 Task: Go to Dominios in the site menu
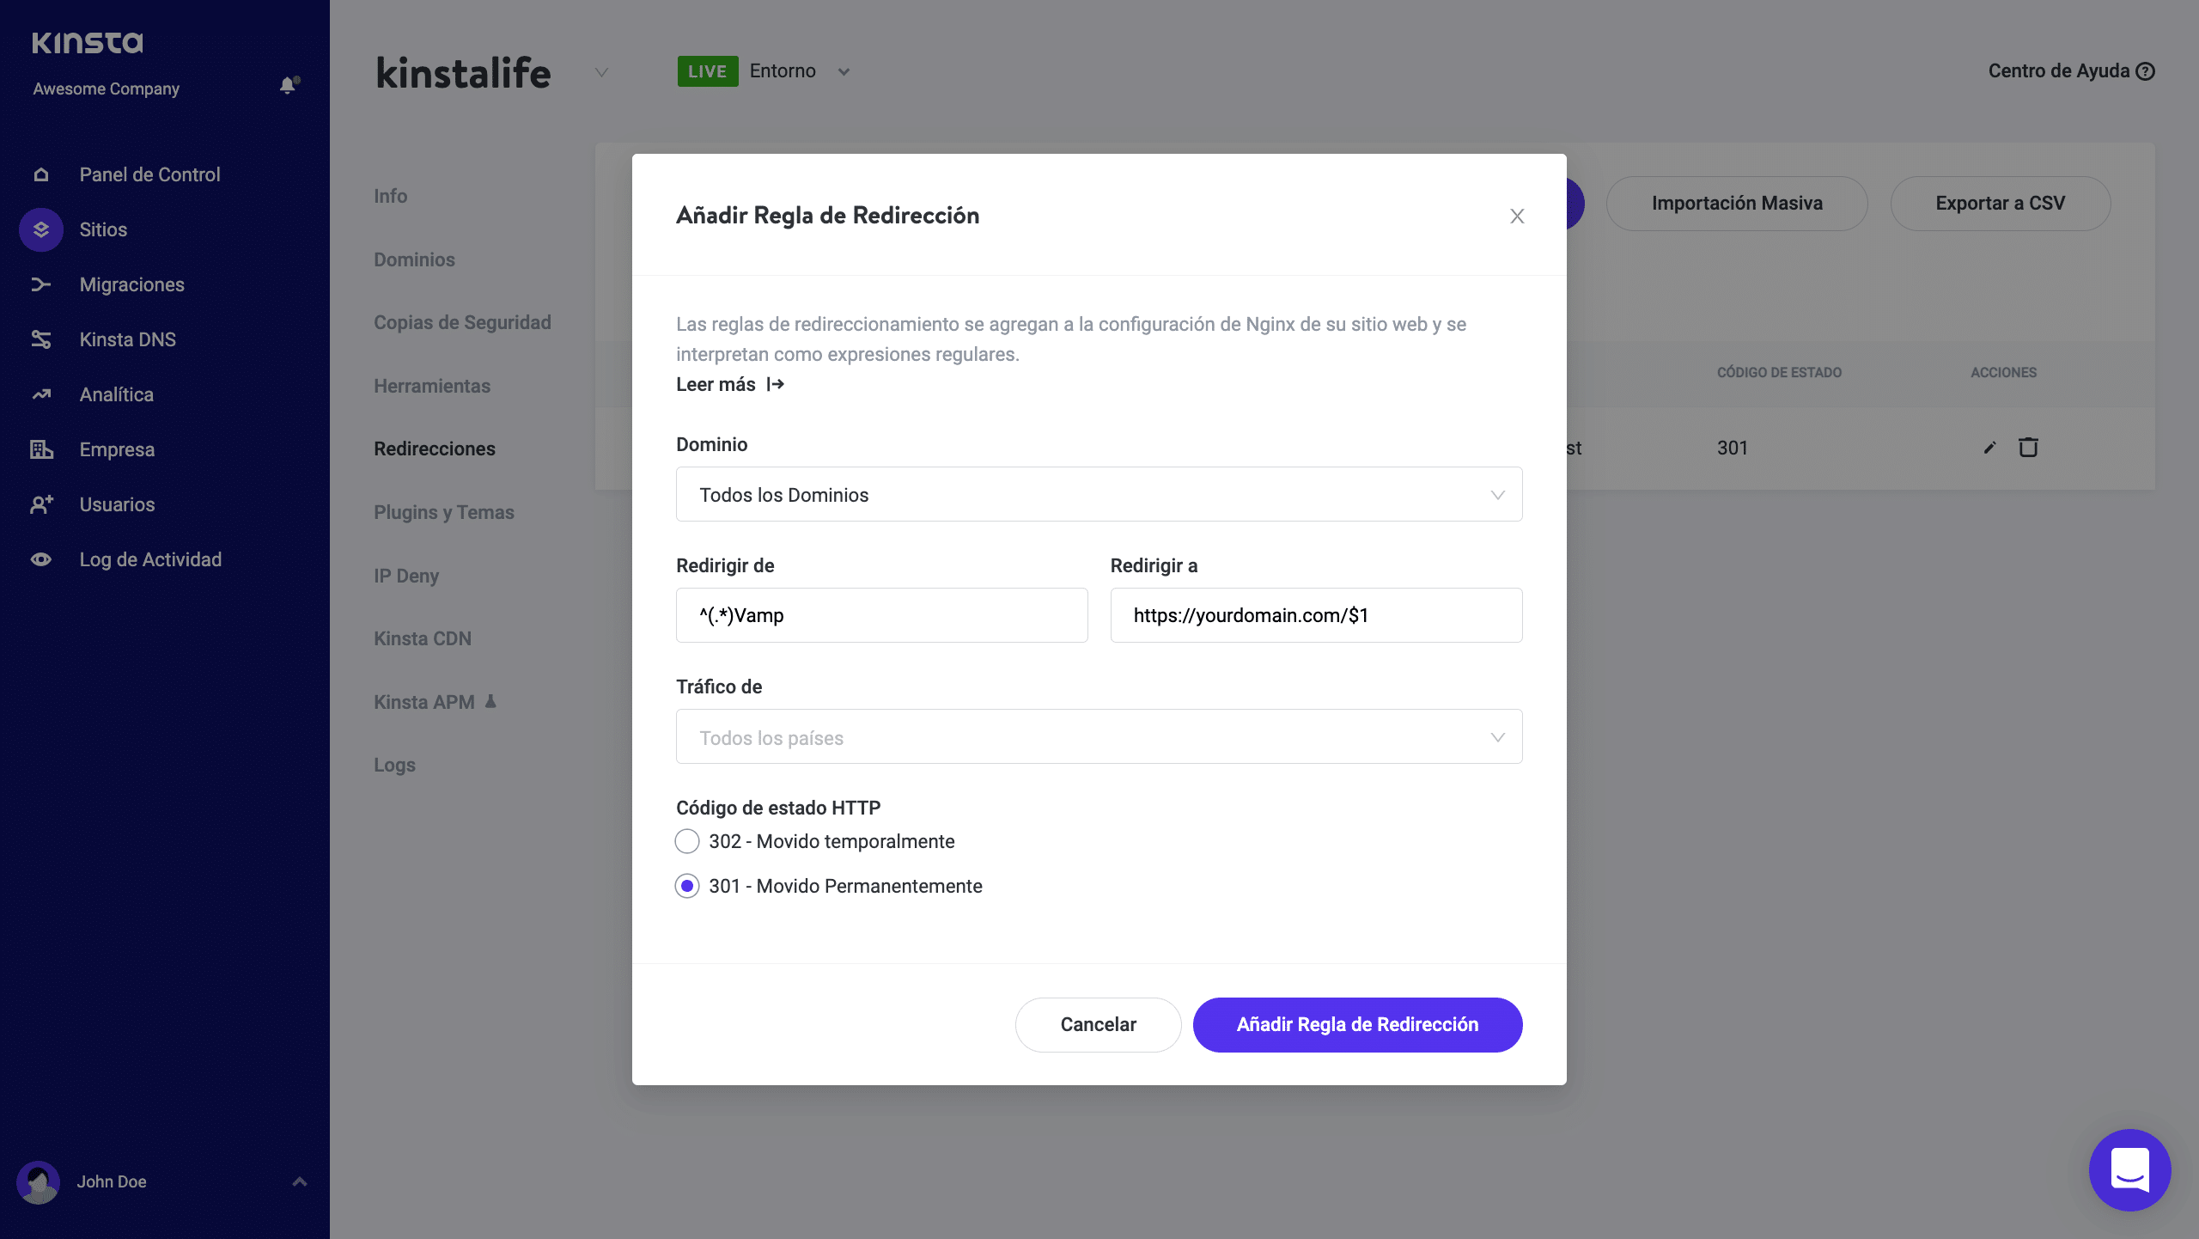pyautogui.click(x=414, y=259)
